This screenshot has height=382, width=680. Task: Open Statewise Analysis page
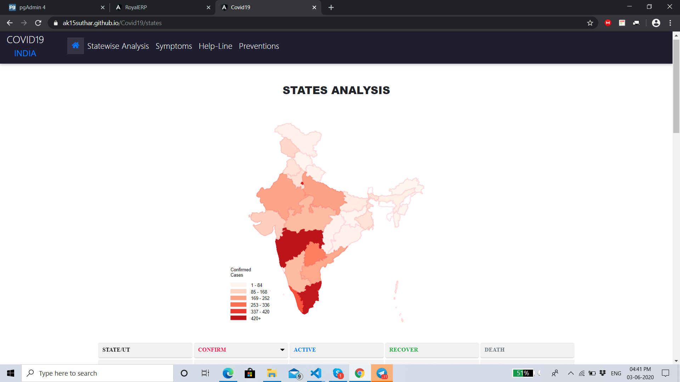click(x=118, y=46)
